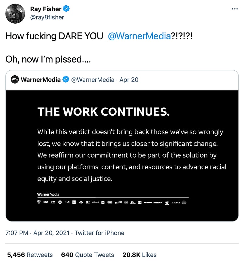
Task: Open the more options ellipsis menu
Action: 235,9
